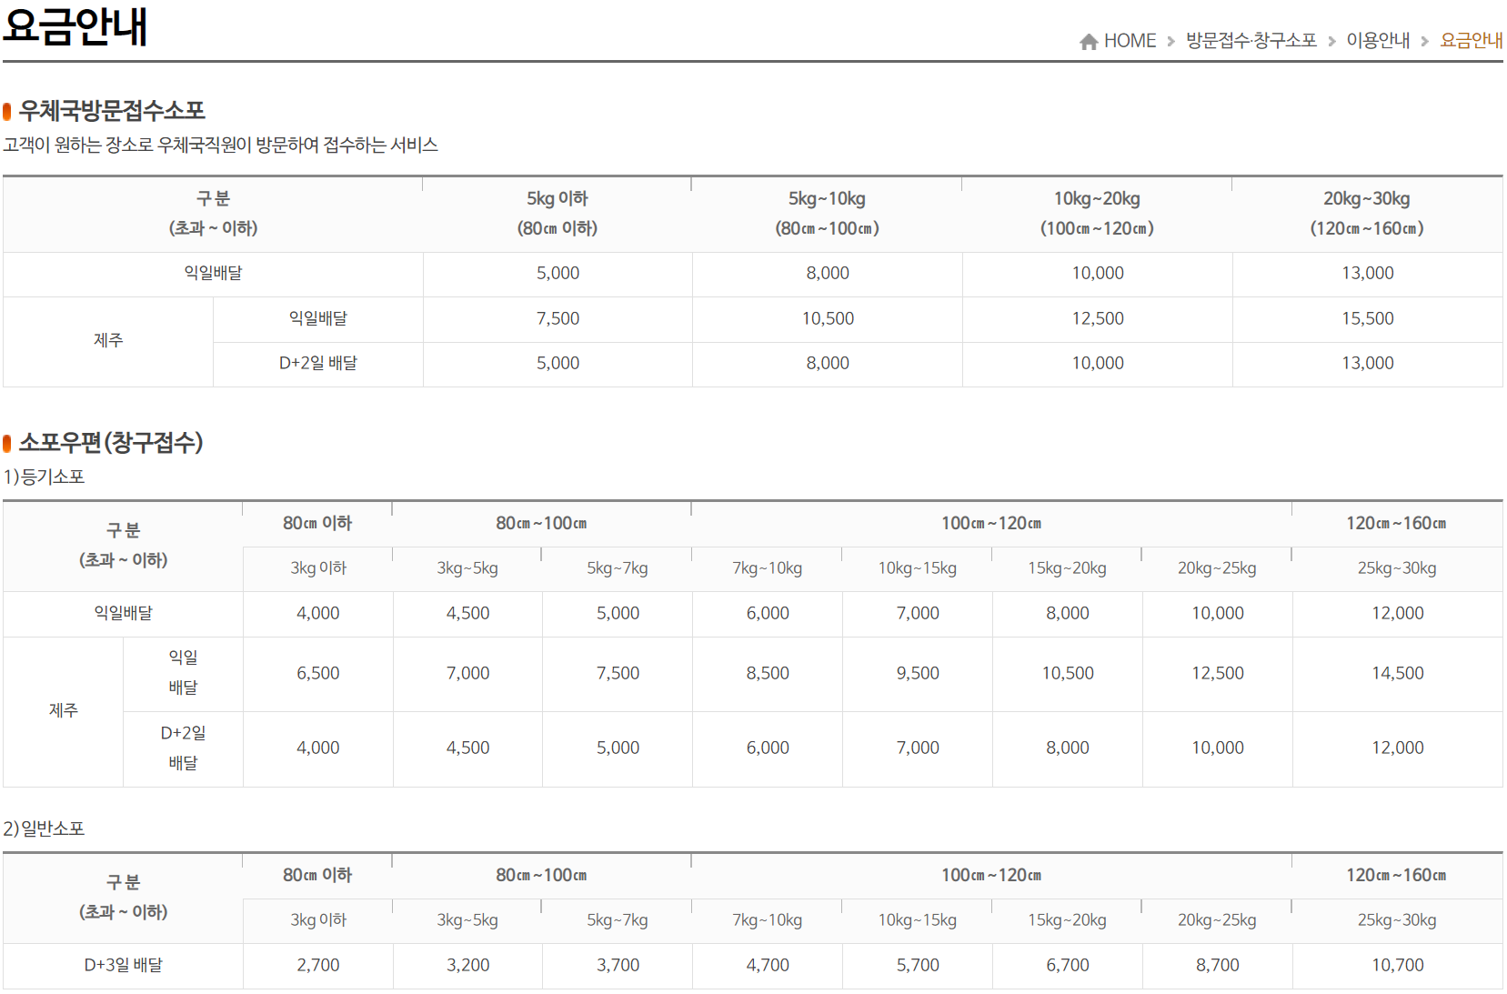Click the 5kg~10kg (80cm~100cm) column header
The image size is (1507, 994).
[828, 214]
